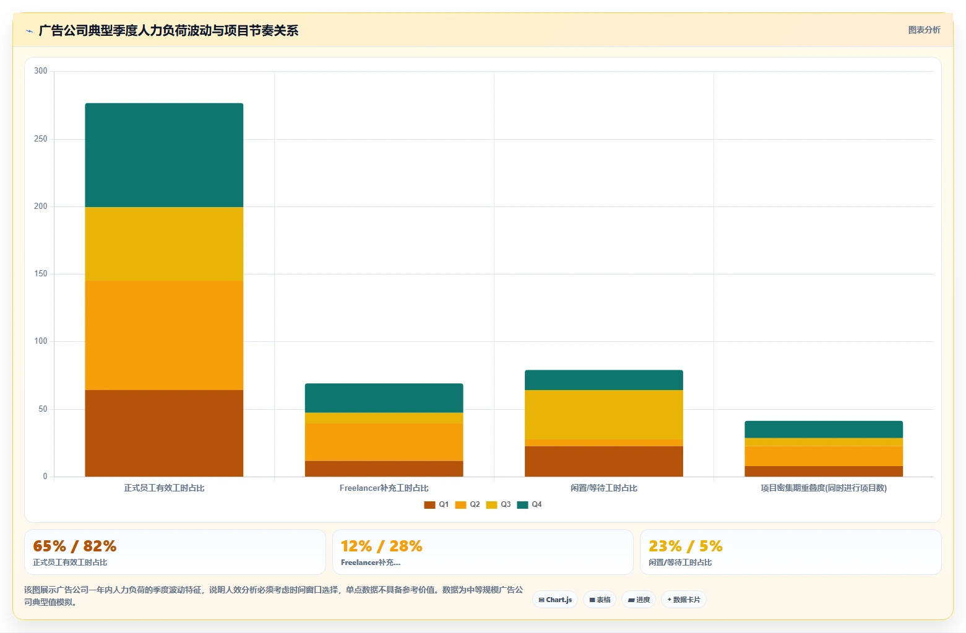Click the teal Q4 segment of 正式员工 bar
Viewport: 966px width, 633px height.
click(164, 155)
